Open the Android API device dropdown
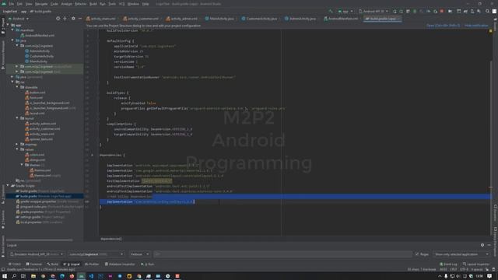The height and width of the screenshot is (280, 498). tap(373, 11)
